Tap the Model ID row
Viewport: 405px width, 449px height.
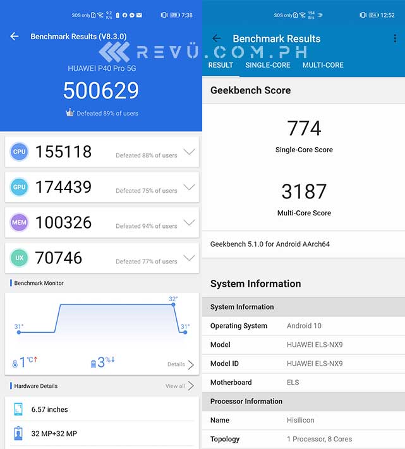click(x=304, y=364)
